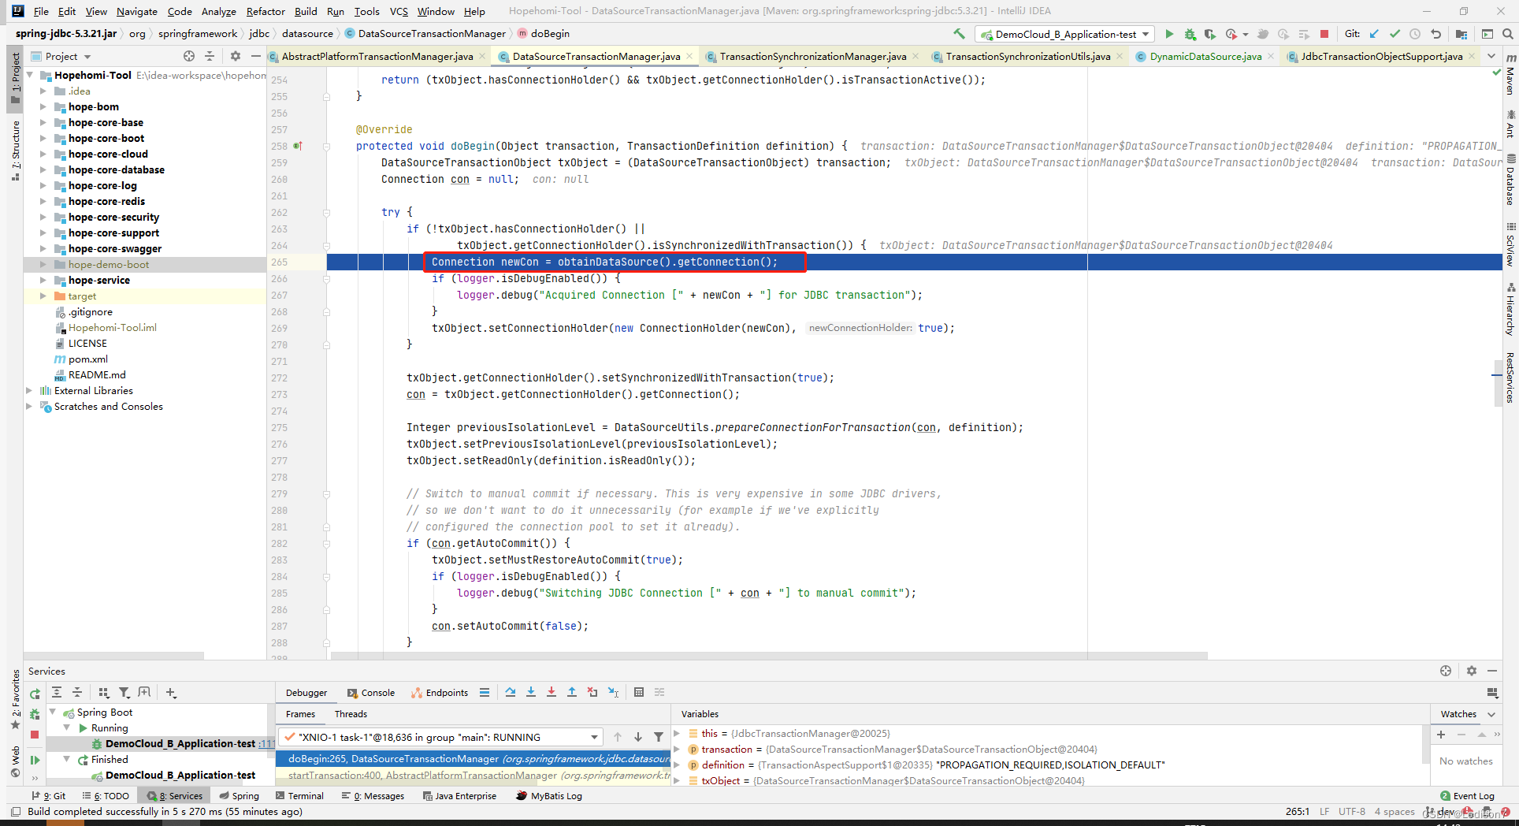This screenshot has height=826, width=1519.
Task: Click Rerun icon in Services panel
Action: pos(35,694)
